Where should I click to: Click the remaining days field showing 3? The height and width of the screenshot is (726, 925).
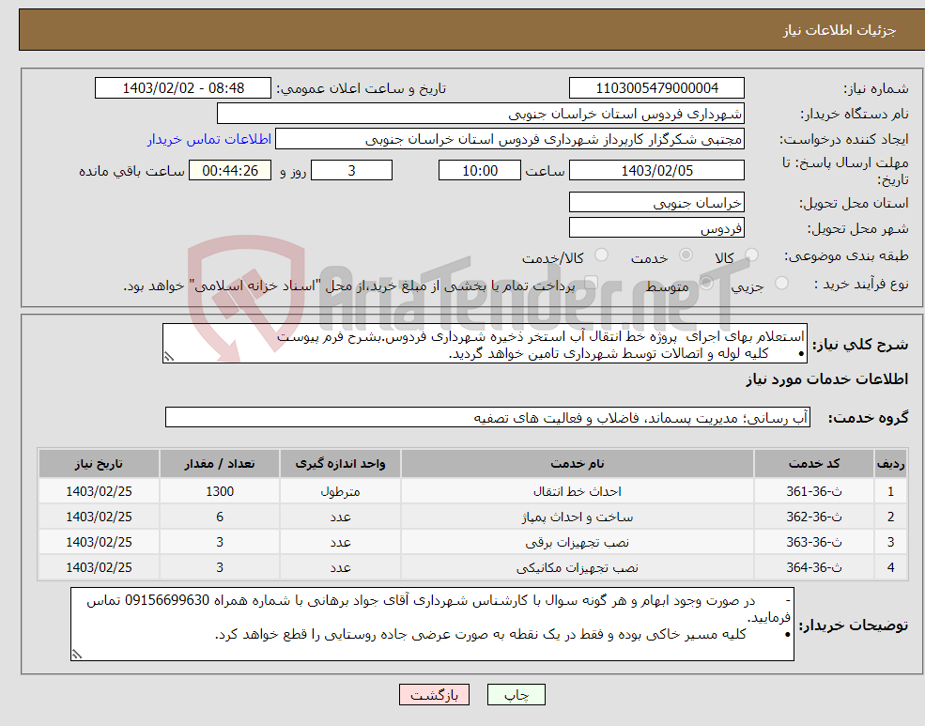point(351,170)
